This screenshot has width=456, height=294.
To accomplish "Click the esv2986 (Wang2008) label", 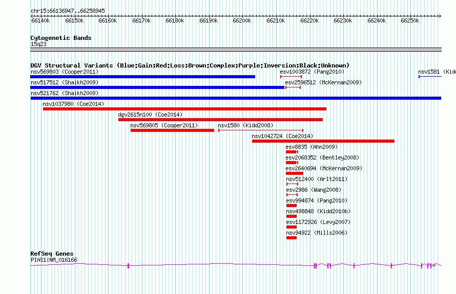I will (x=314, y=190).
